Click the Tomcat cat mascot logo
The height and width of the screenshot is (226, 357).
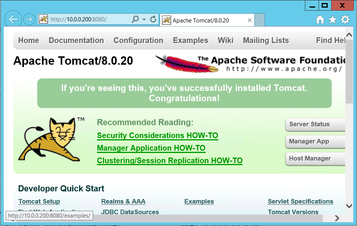tap(52, 140)
